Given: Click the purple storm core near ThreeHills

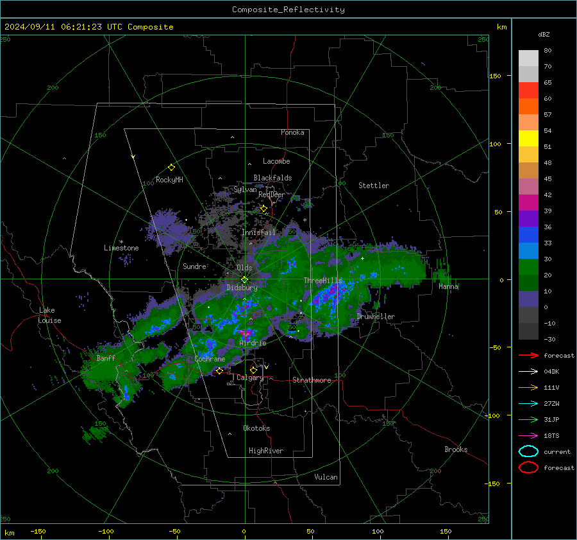Looking at the screenshot, I should click(x=333, y=292).
